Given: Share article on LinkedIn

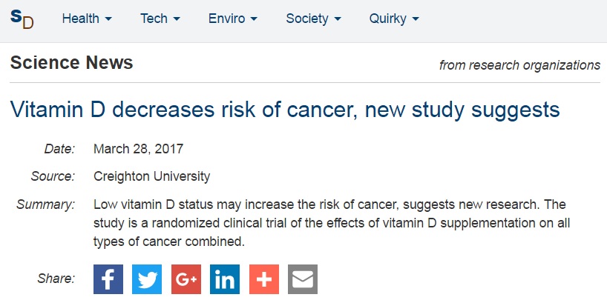Looking at the screenshot, I should pyautogui.click(x=224, y=279).
